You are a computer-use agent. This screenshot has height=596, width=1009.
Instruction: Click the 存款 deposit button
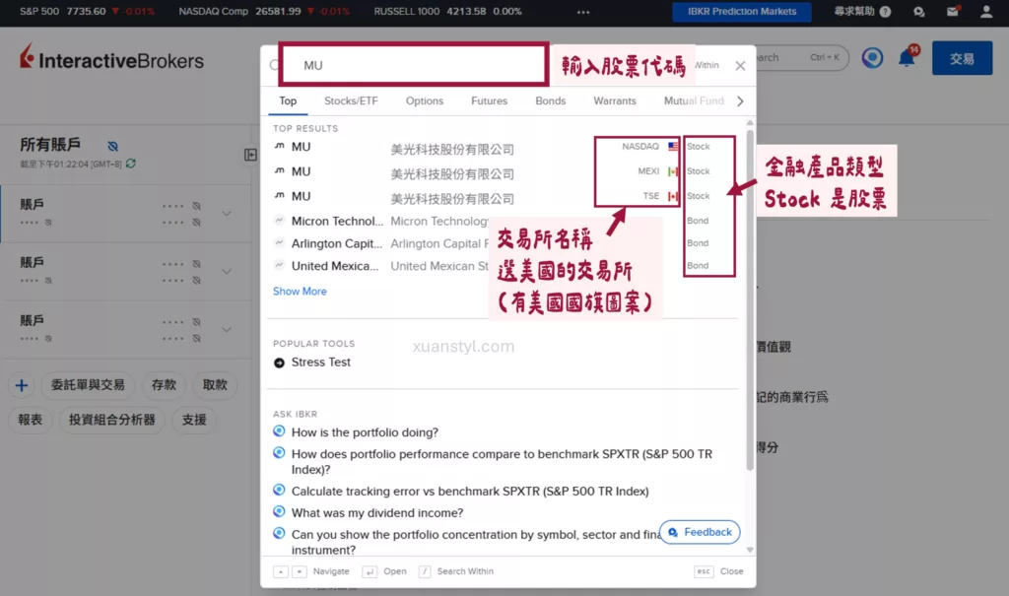tap(164, 385)
